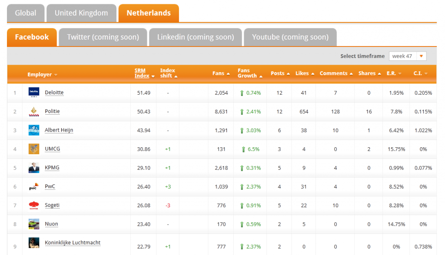Open the Deloitte employer link

pyautogui.click(x=54, y=93)
